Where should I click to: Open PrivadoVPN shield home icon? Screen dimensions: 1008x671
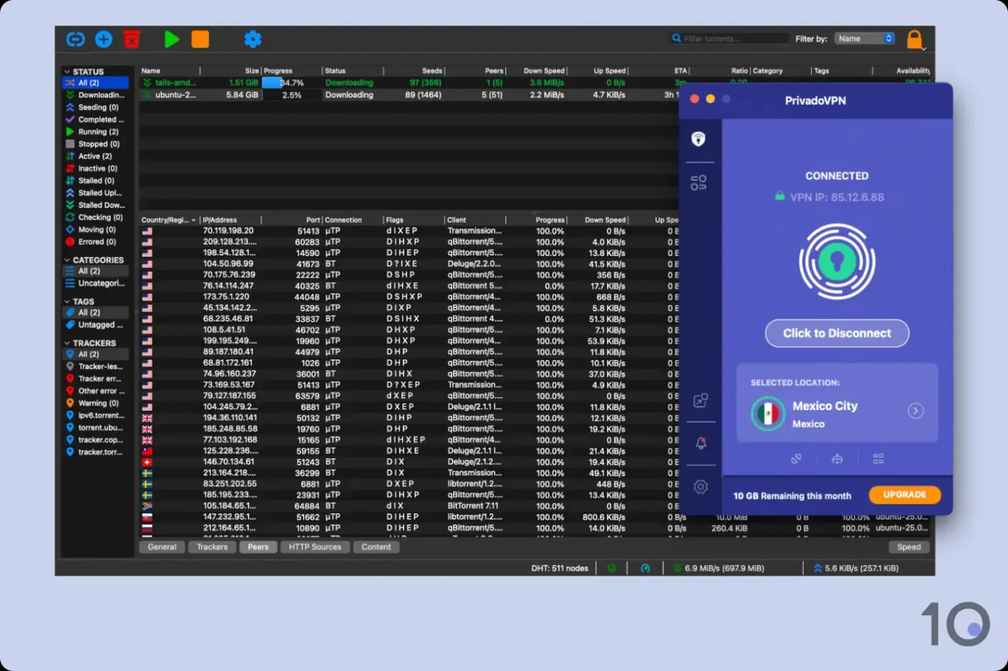(699, 139)
